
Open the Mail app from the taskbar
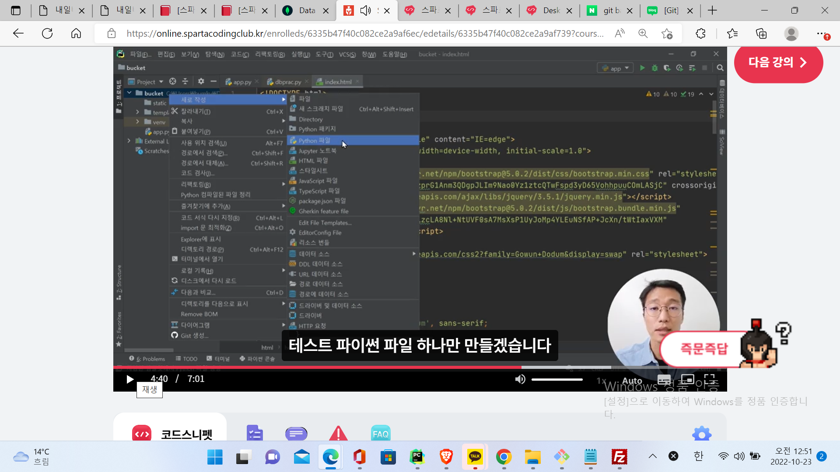coord(301,457)
